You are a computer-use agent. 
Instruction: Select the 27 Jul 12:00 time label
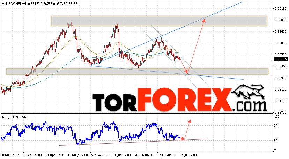coord(188,155)
